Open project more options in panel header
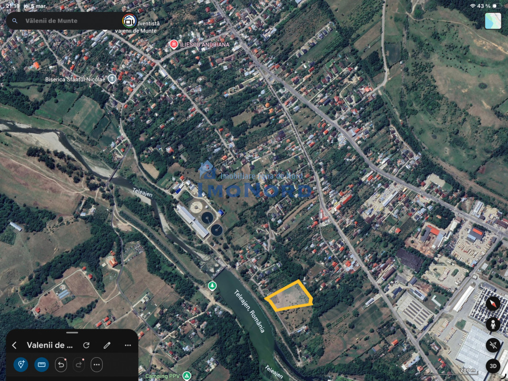Screen dimensions: 508x381 click(127, 345)
